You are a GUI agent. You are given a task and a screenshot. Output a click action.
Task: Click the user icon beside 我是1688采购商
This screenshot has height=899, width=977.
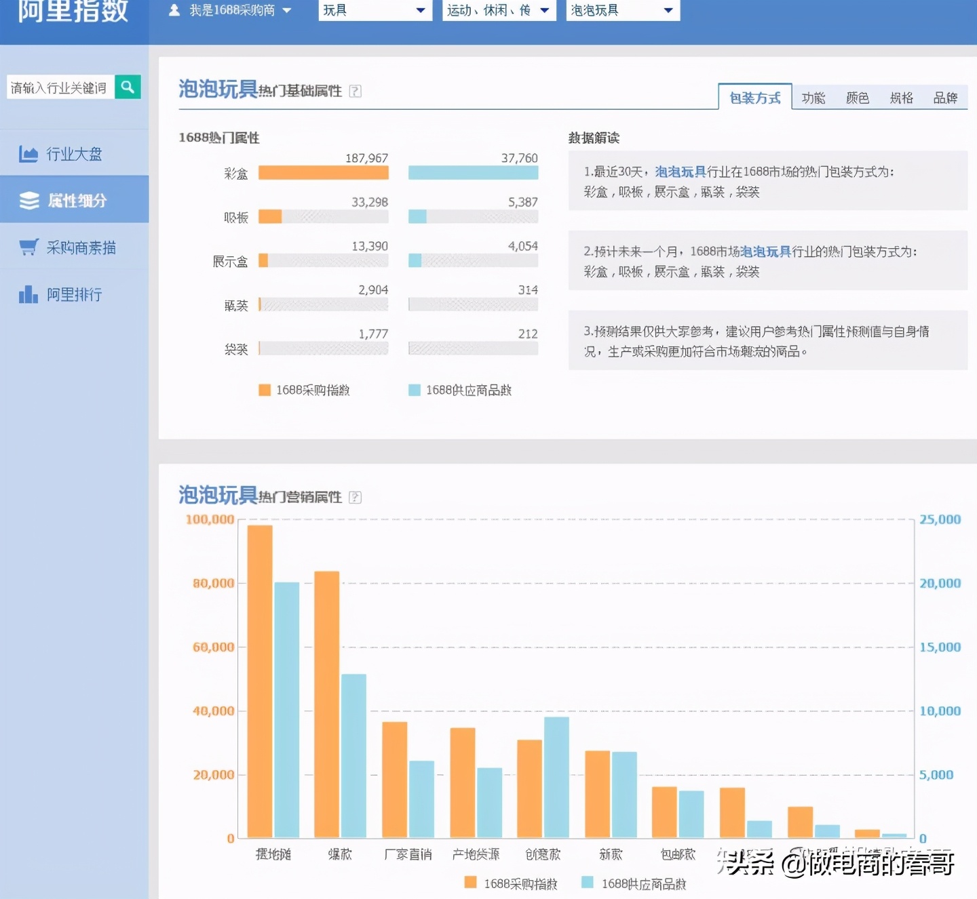tap(174, 10)
